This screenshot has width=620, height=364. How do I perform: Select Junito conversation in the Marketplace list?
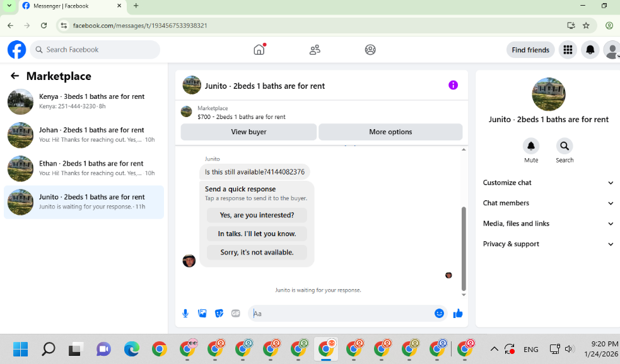point(84,202)
